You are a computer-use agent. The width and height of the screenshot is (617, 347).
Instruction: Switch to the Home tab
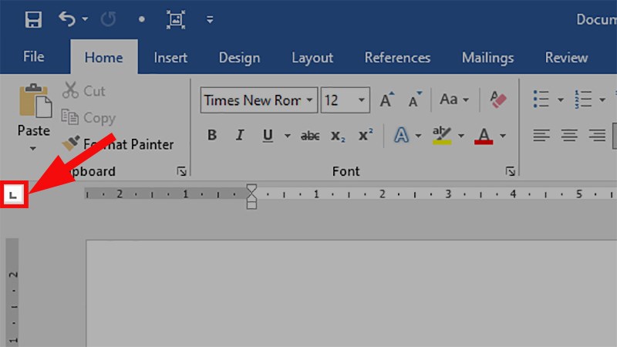[x=104, y=57]
